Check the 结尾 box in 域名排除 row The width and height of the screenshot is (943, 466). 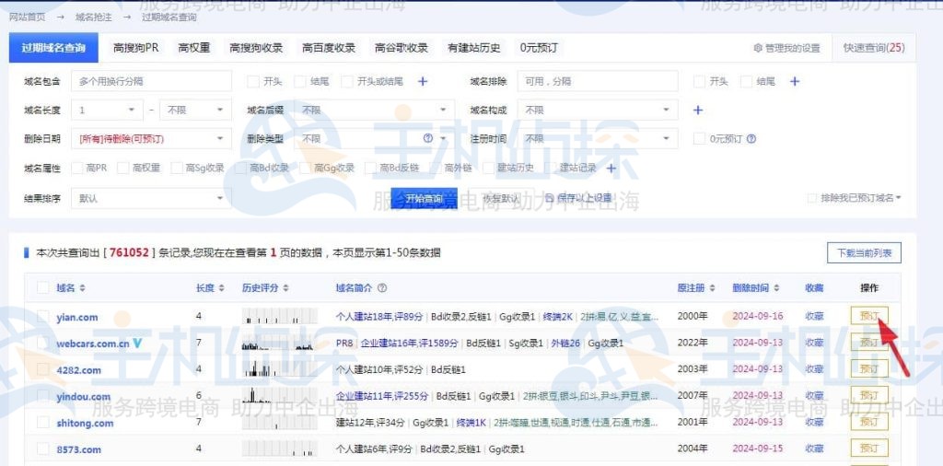746,81
